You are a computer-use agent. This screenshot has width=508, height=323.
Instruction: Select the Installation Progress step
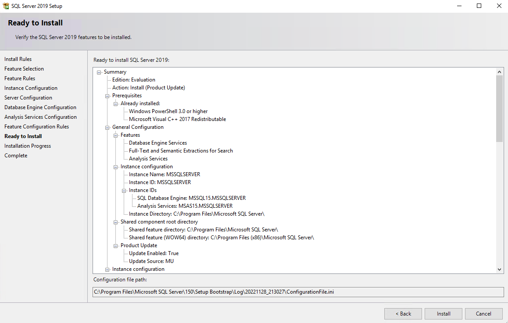pyautogui.click(x=28, y=146)
